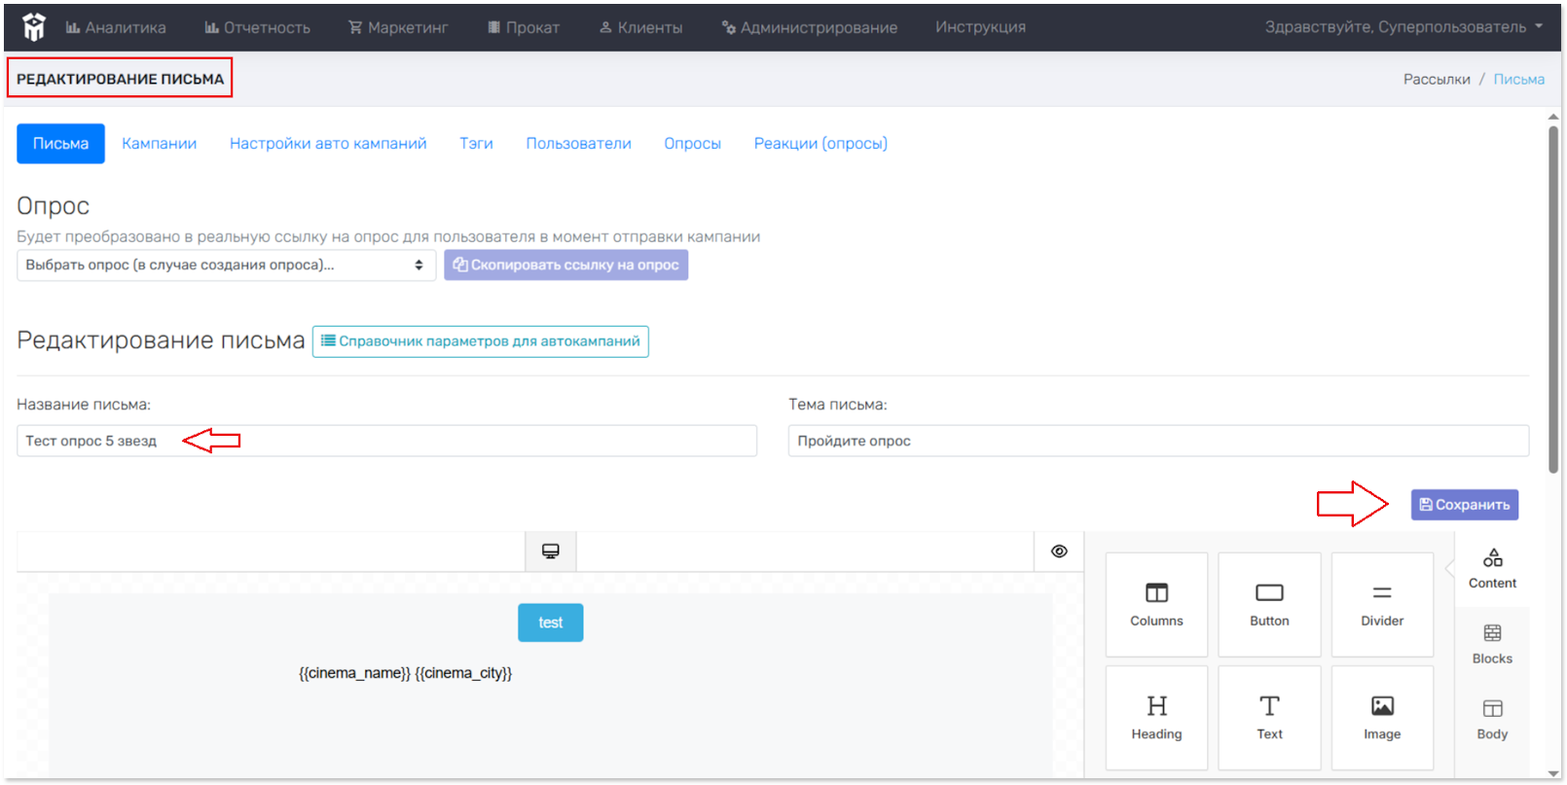Viewport: 1567px width, 785px height.
Task: Insert a Heading block
Action: [1156, 717]
